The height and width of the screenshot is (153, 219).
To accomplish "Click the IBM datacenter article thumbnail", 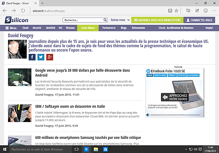I will coord(20,113).
